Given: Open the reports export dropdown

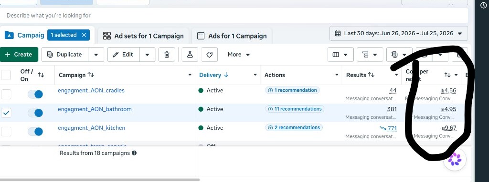Looking at the screenshot, I should pyautogui.click(x=400, y=55).
